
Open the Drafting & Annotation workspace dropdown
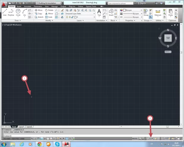[47, 3]
